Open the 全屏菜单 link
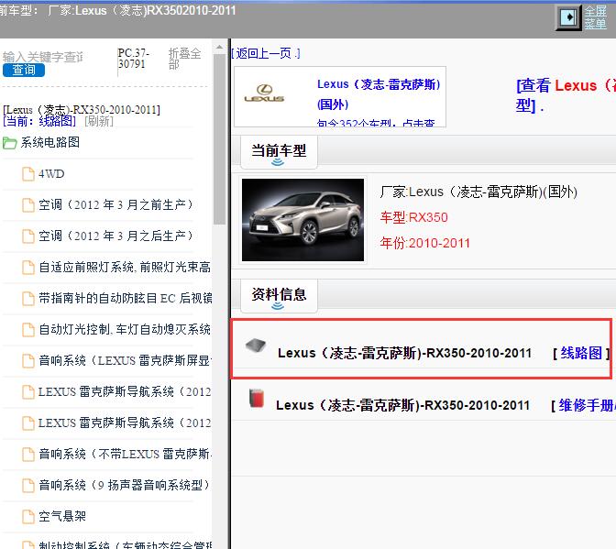This screenshot has height=549, width=616. coord(596,17)
